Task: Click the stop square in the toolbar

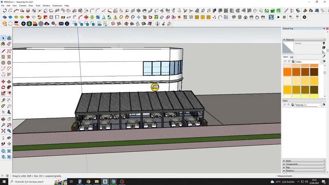Action: 284,17
